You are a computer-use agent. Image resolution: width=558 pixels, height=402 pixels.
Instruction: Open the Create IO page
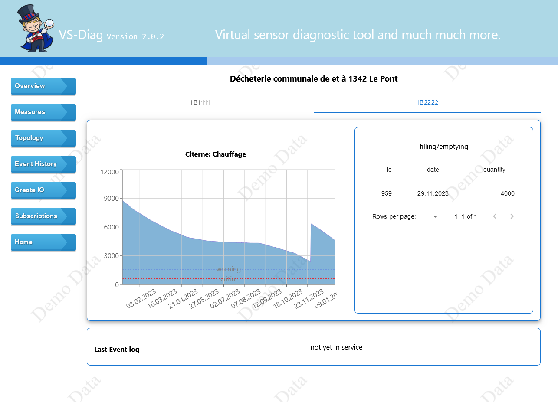click(x=43, y=190)
